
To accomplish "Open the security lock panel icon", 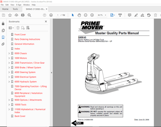I will tap(3, 23).
